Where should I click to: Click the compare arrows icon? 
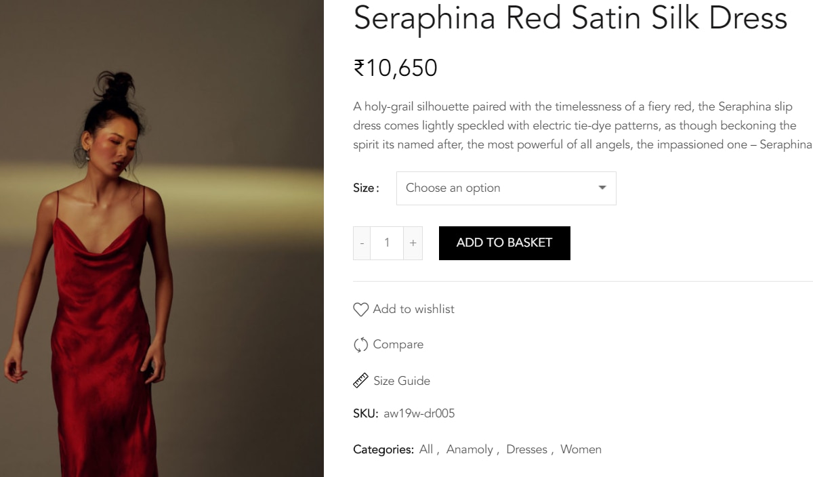coord(360,345)
